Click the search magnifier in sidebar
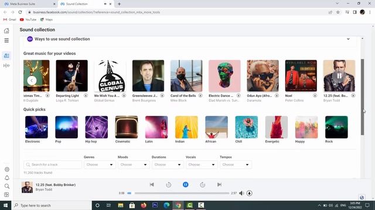Viewport: 375px width, 210px height. pyautogui.click(x=7, y=186)
